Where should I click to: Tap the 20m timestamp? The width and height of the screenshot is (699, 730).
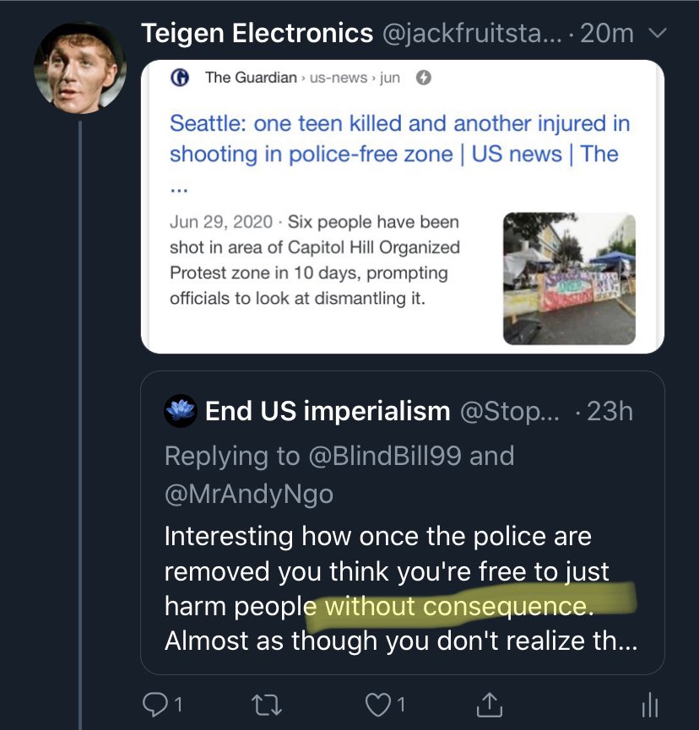coord(607,34)
